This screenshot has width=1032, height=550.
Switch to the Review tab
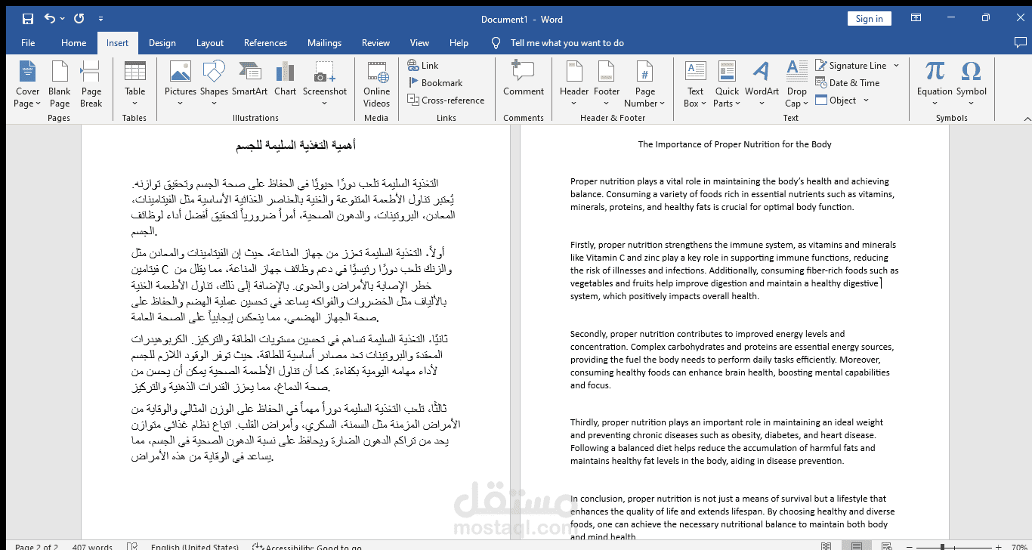click(375, 43)
